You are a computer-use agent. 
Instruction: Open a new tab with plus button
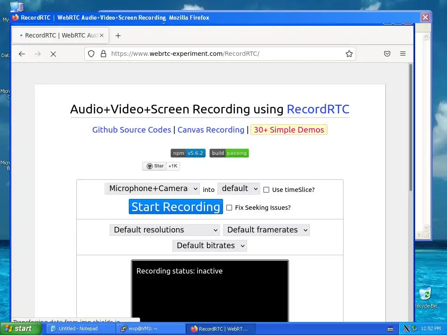[x=118, y=36]
